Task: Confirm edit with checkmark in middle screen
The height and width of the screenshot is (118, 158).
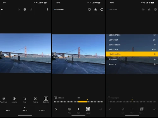Action: click(101, 109)
